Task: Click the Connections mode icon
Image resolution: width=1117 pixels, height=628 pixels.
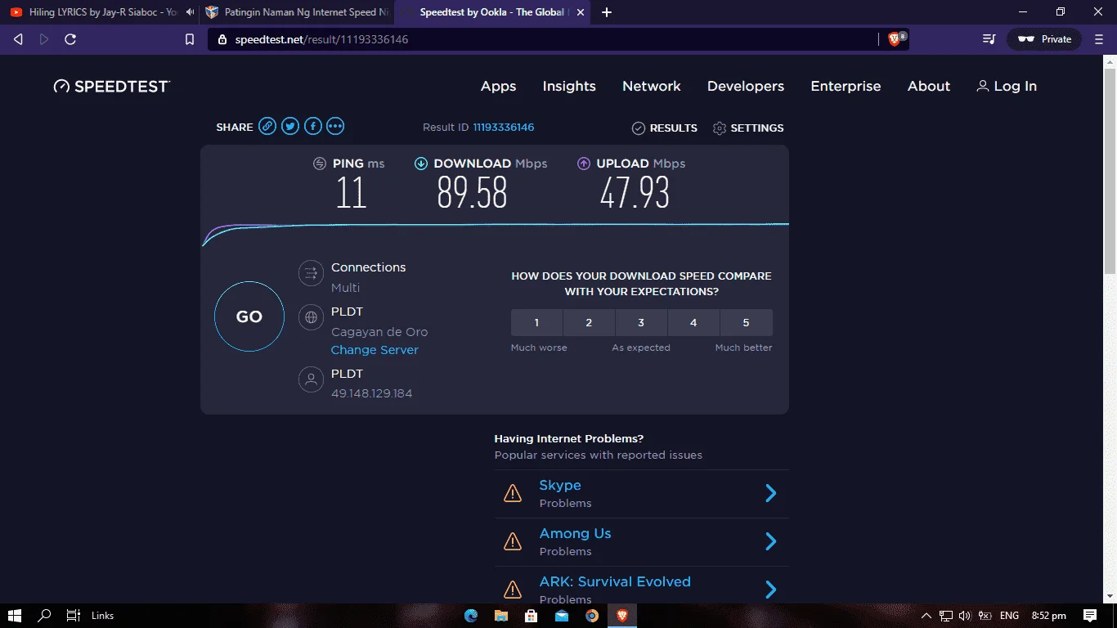Action: coord(311,274)
